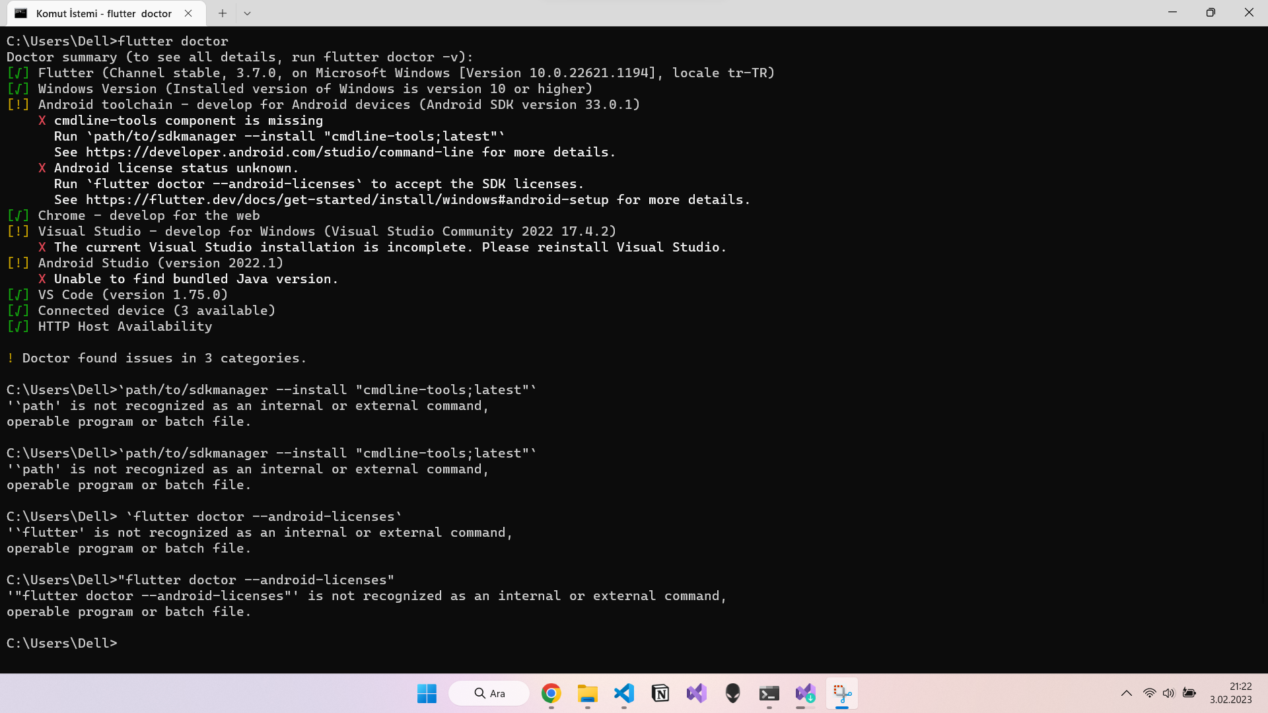Switch to Visual Studio Code in taskbar

[623, 693]
